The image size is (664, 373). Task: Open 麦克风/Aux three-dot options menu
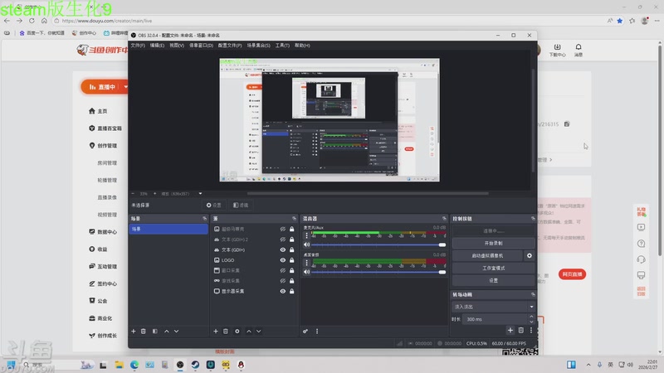307,235
